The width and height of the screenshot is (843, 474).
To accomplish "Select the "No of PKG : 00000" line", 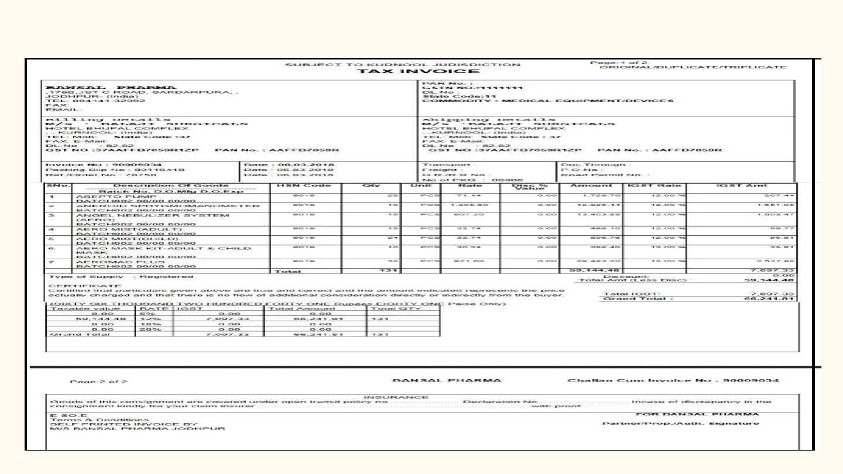I will click(x=472, y=180).
